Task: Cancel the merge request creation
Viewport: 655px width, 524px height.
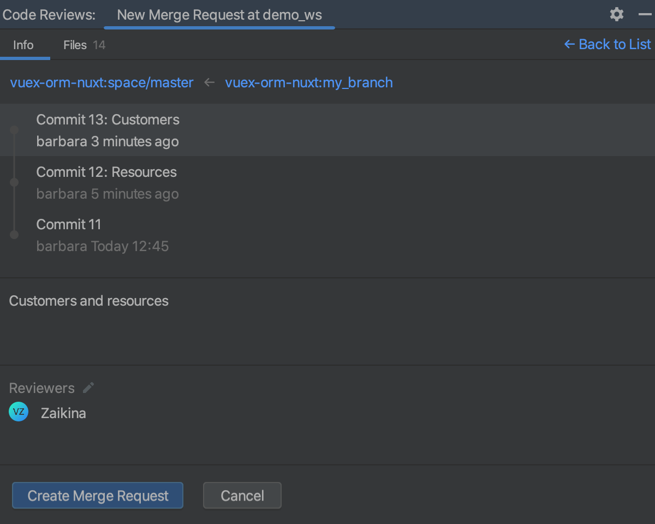Action: (x=242, y=496)
